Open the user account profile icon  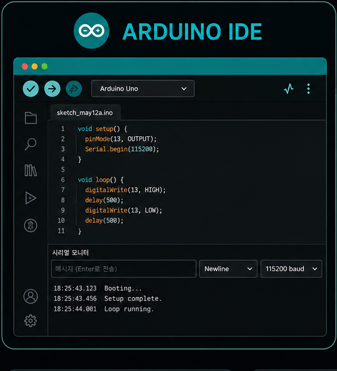30,296
